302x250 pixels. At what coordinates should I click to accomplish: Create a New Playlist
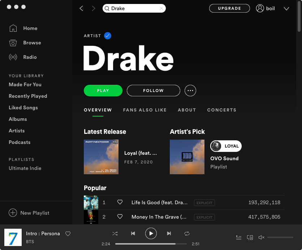(x=29, y=213)
